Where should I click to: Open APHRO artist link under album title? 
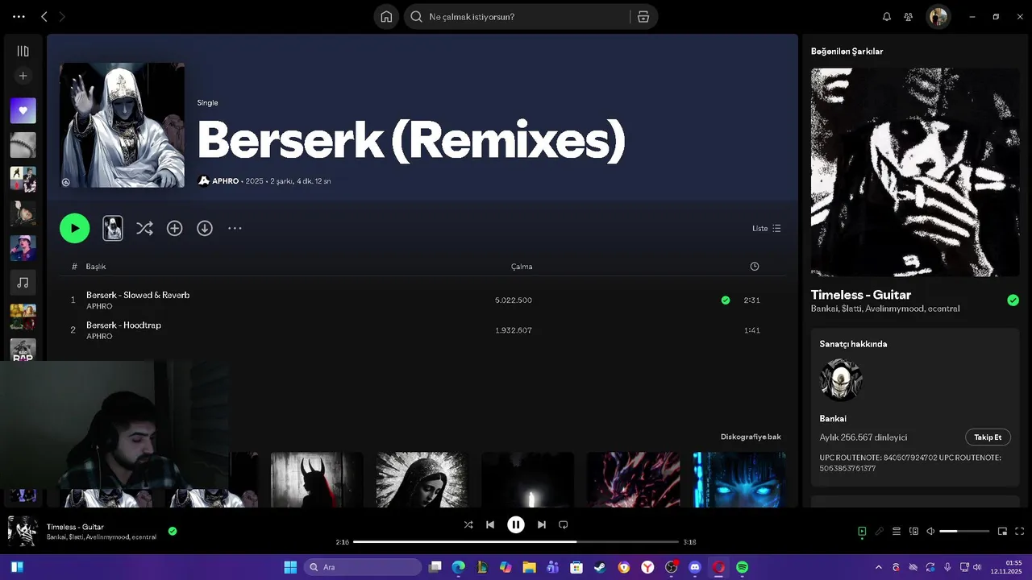225,181
